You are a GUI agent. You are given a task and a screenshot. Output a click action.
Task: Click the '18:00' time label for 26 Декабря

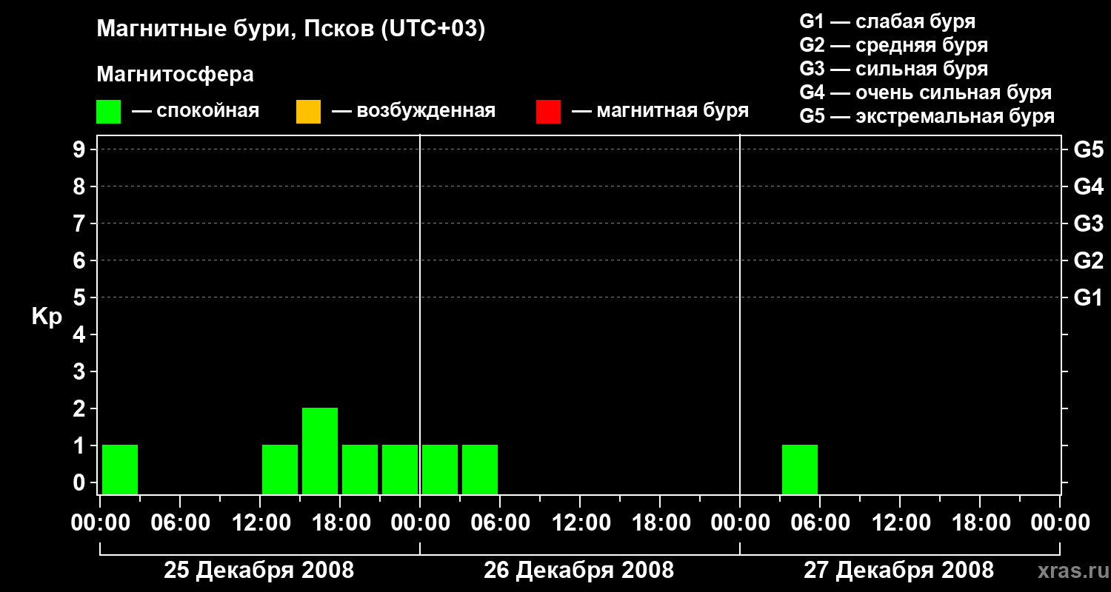[x=660, y=523]
